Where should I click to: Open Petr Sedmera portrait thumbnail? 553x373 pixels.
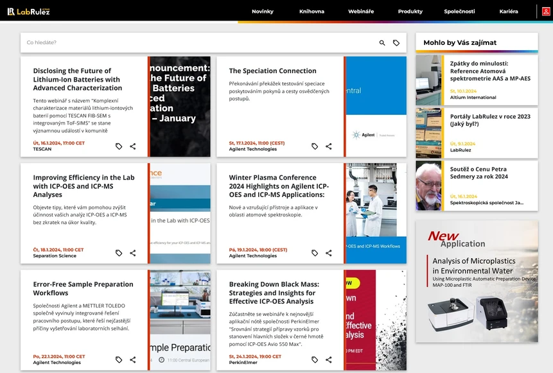(428, 186)
